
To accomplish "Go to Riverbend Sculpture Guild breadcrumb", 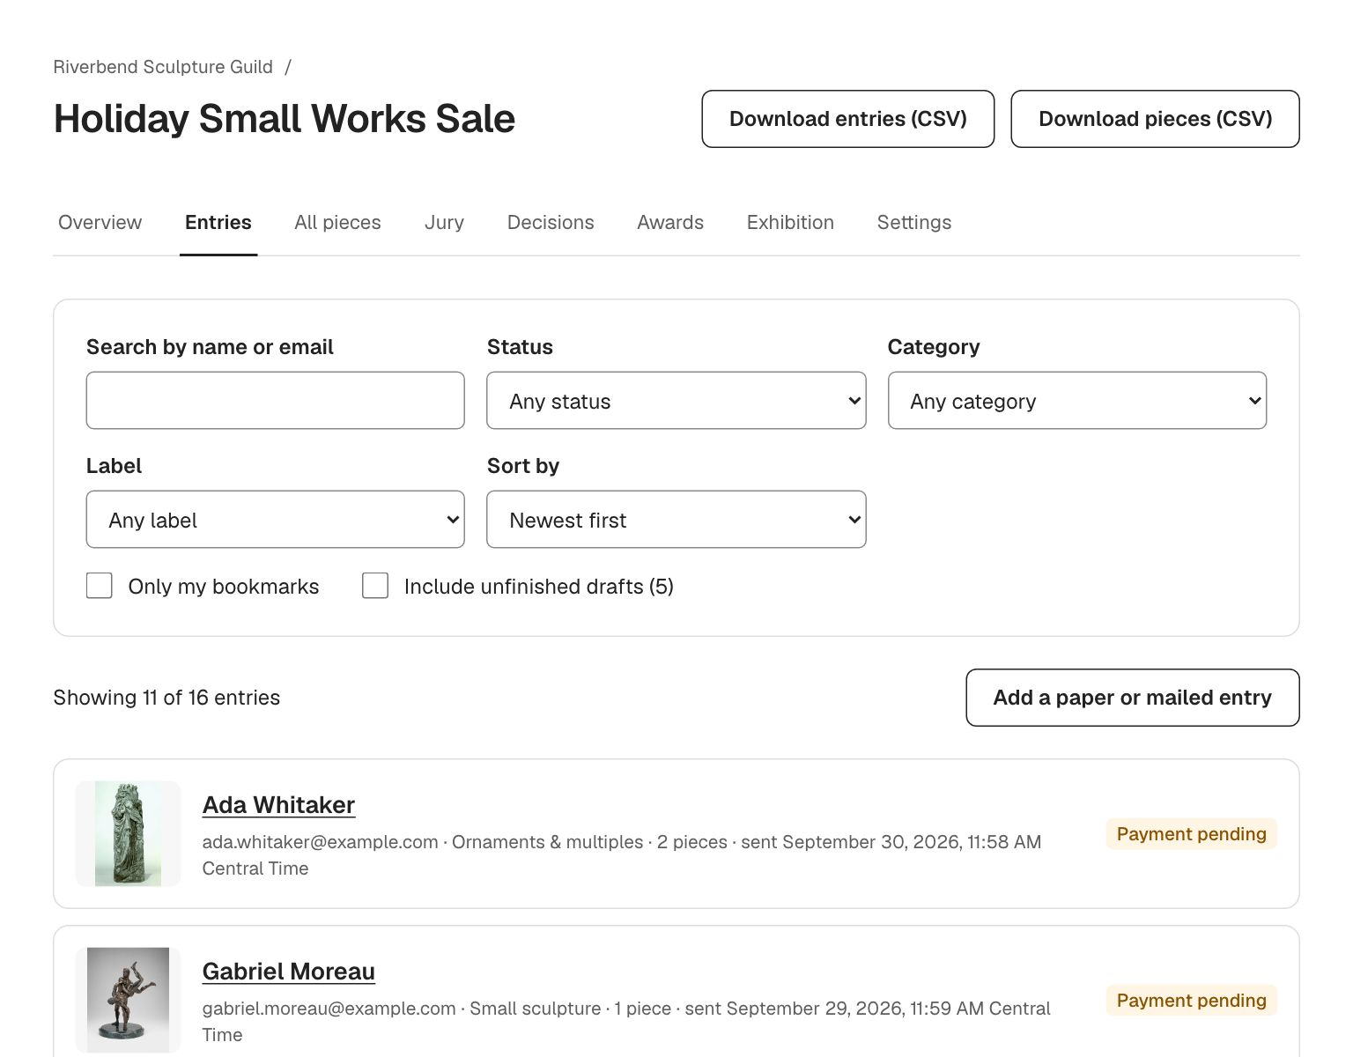I will coord(163,67).
